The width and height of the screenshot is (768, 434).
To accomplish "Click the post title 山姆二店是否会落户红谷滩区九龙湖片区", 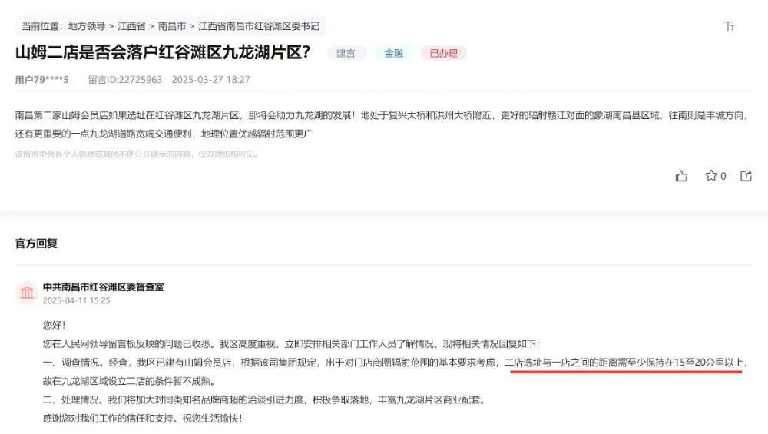I will tap(162, 52).
